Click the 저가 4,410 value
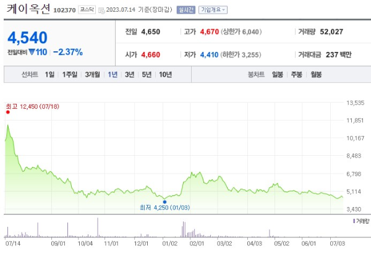The image size is (371, 254). pos(209,54)
